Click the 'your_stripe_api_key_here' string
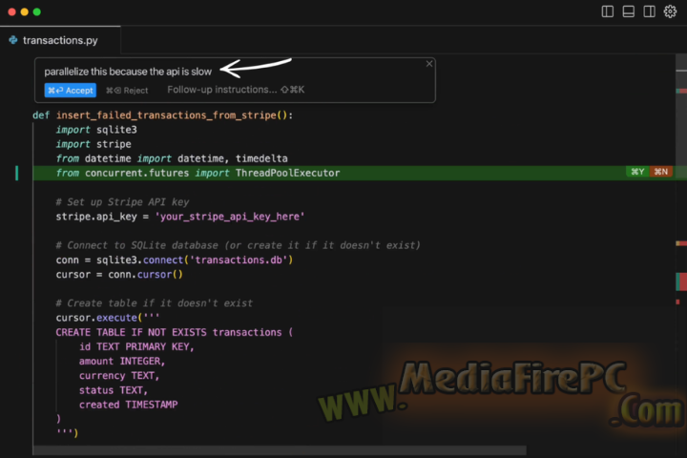 [230, 217]
